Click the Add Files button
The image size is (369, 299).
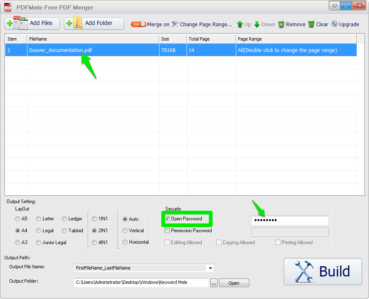point(32,23)
